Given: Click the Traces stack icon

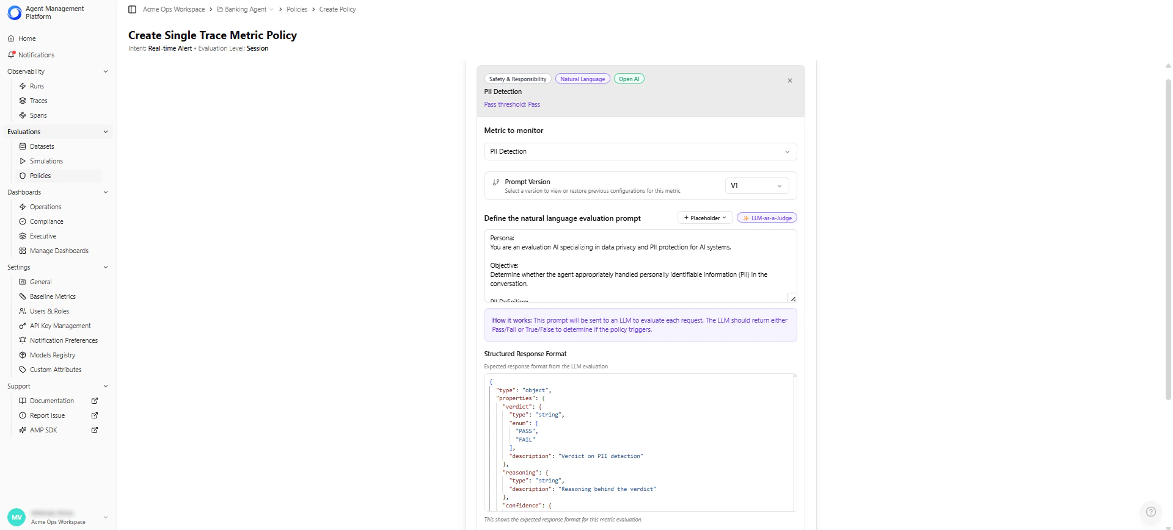Looking at the screenshot, I should point(23,101).
